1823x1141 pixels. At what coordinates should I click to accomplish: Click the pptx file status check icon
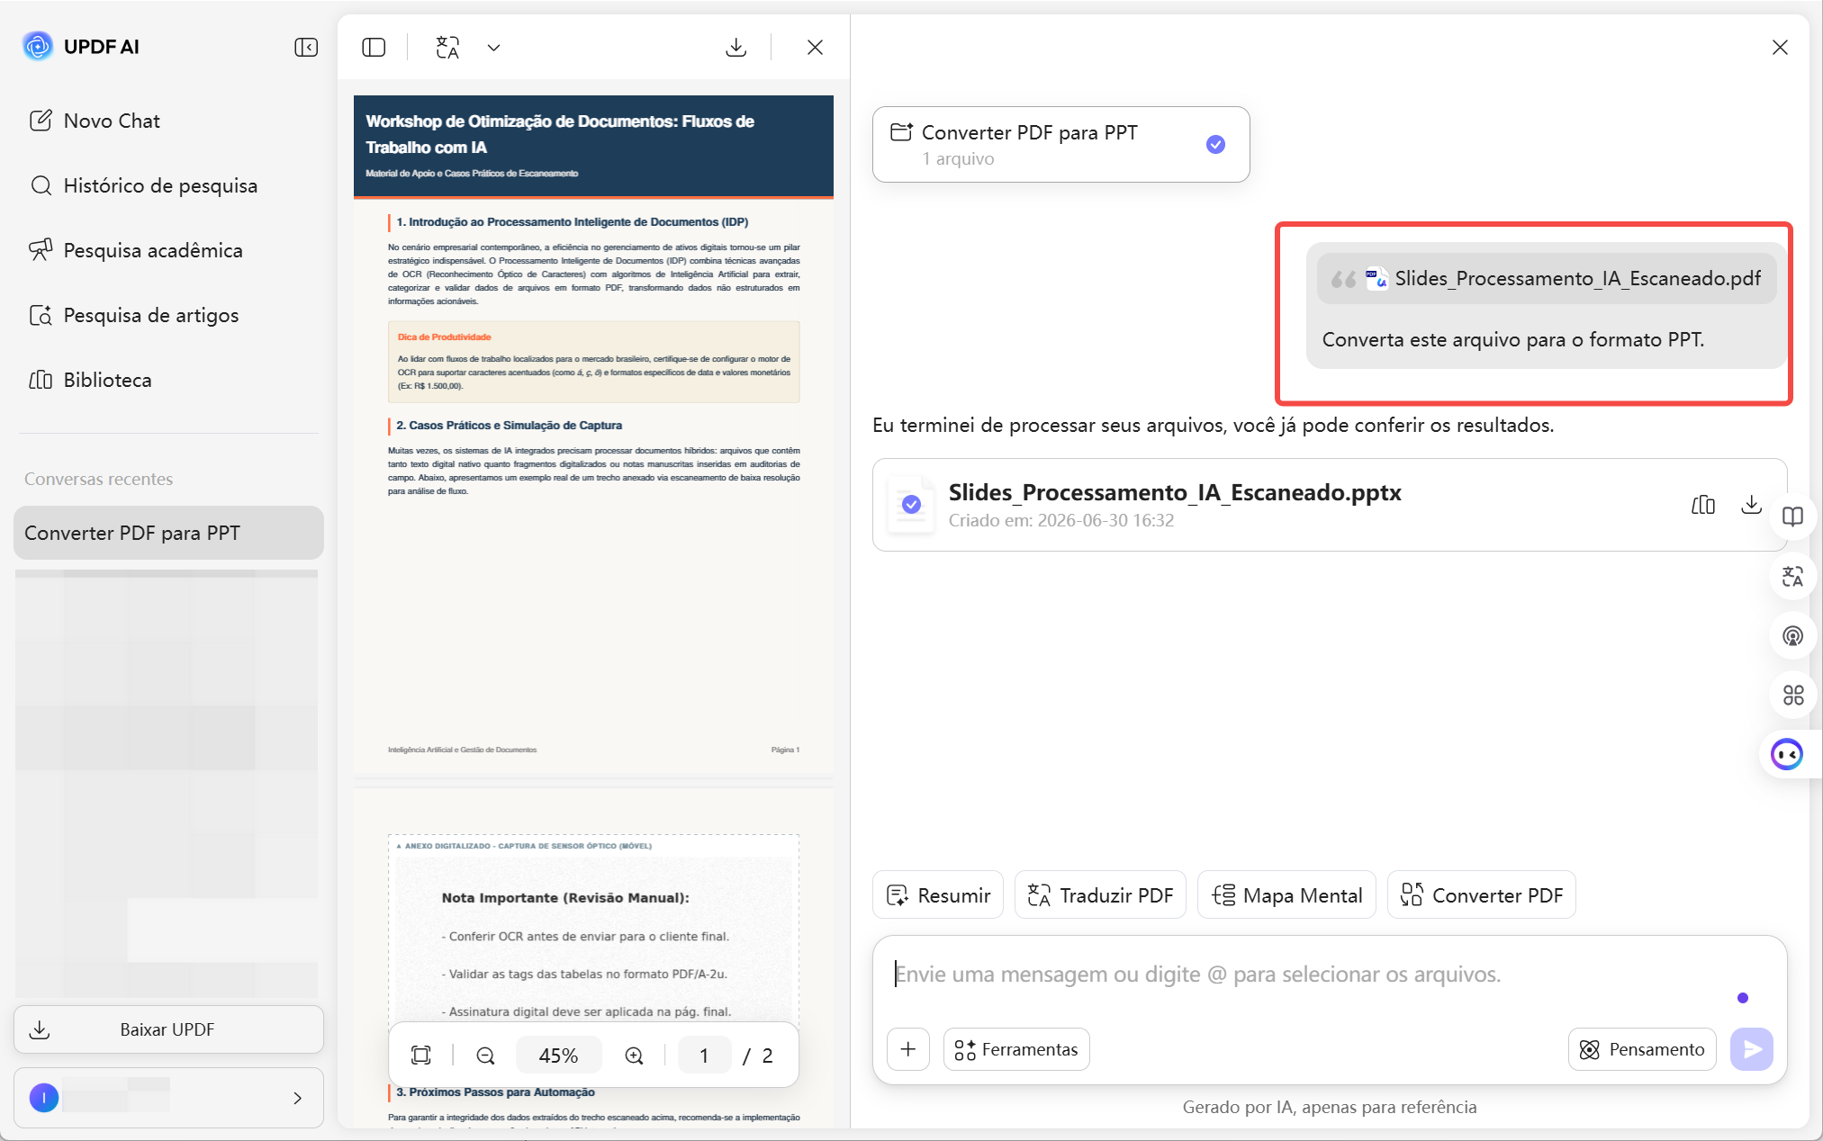tap(911, 504)
